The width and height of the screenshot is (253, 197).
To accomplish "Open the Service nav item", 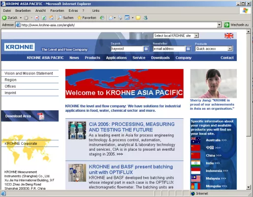I will 139,58.
